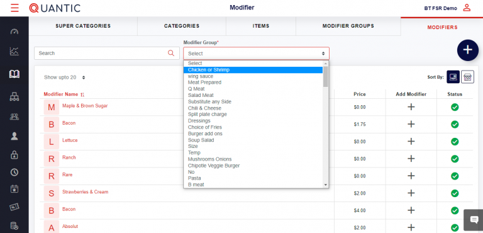Screen dimensions: 483x233
Task: Open the Ranch modifier link
Action: 69,157
